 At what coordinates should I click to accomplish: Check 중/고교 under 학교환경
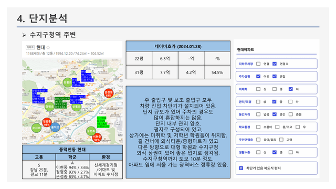pos(277,127)
